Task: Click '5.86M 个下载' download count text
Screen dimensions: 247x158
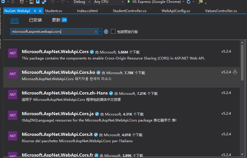Action: point(129,52)
